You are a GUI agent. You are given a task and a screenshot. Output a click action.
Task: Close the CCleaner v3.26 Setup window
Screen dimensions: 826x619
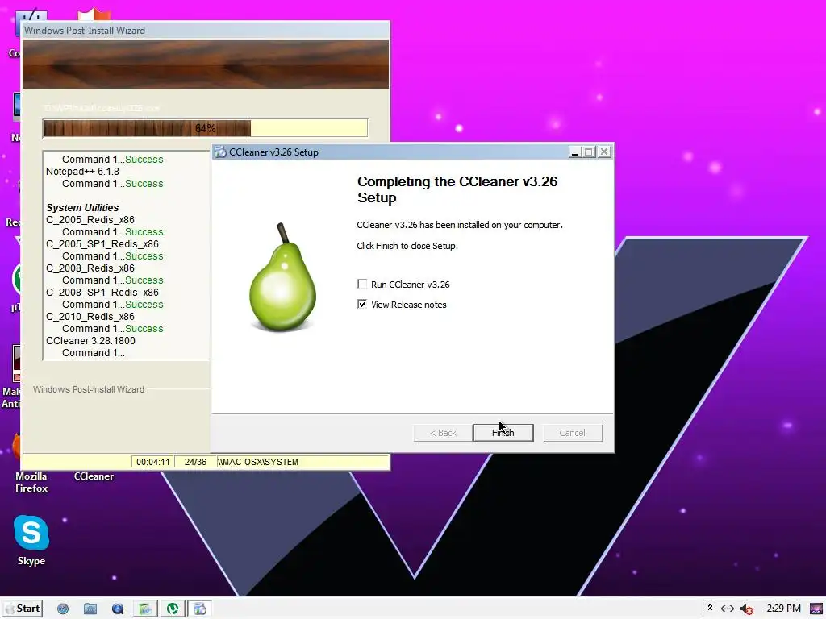604,152
